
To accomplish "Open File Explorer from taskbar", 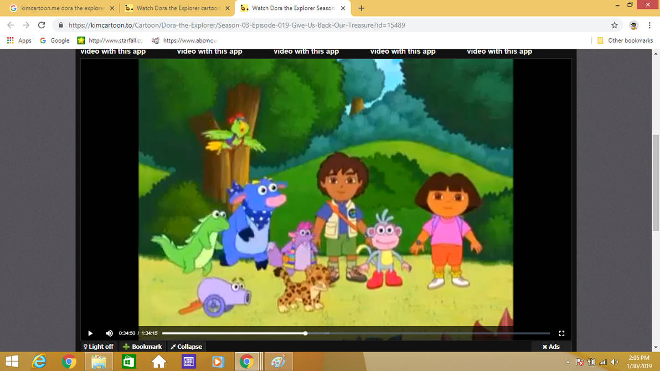I will pyautogui.click(x=99, y=362).
